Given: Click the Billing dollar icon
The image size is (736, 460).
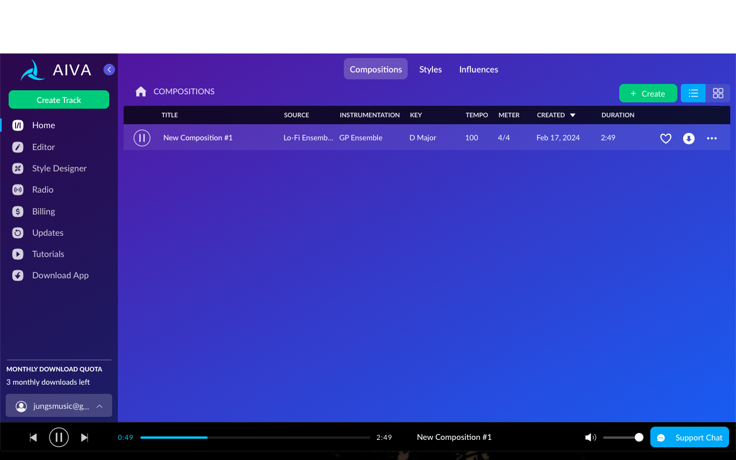Looking at the screenshot, I should (x=18, y=211).
